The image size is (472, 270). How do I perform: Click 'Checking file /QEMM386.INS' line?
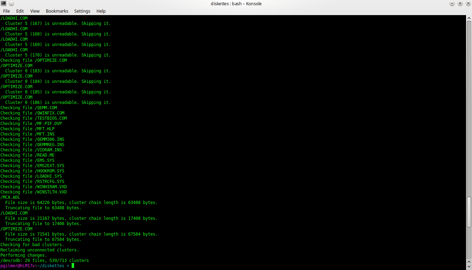point(32,139)
